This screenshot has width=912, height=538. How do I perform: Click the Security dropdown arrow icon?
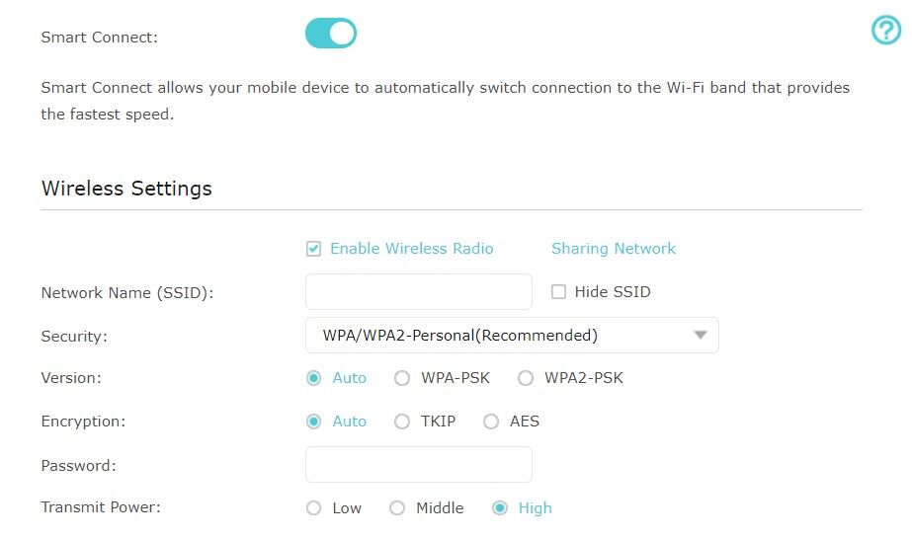(x=701, y=335)
